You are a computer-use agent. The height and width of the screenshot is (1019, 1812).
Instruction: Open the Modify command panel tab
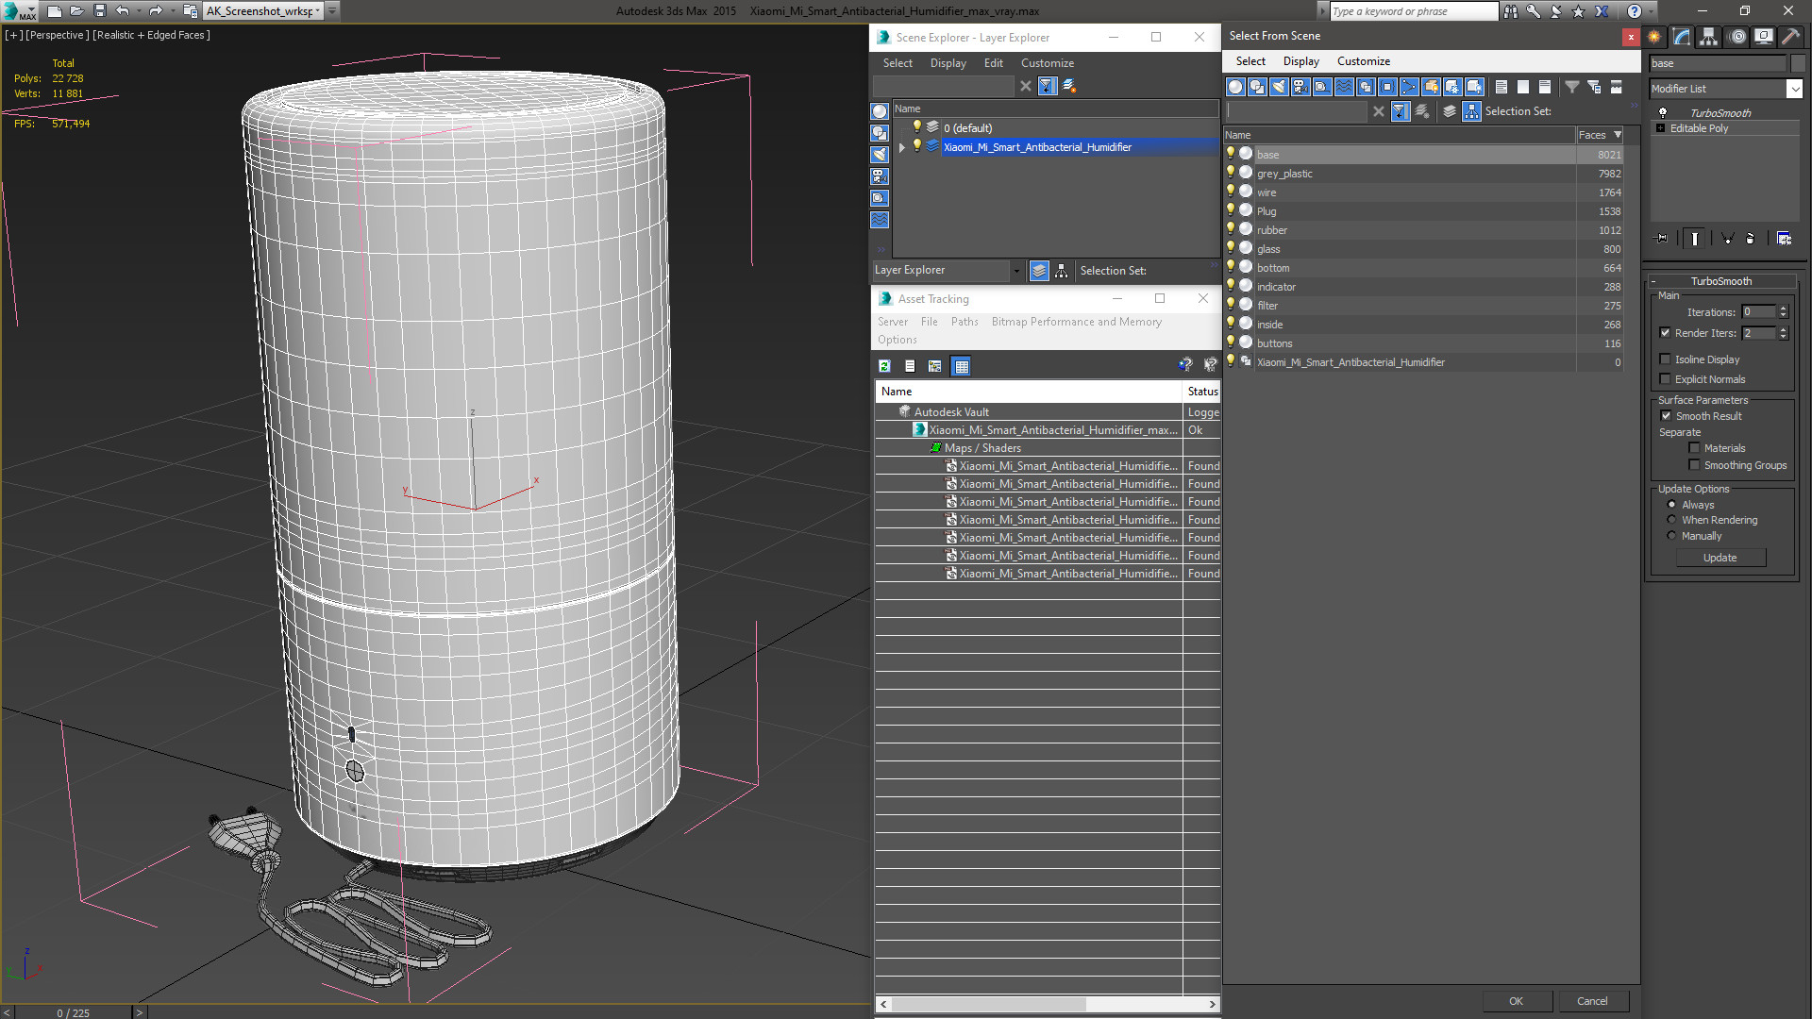(x=1682, y=37)
